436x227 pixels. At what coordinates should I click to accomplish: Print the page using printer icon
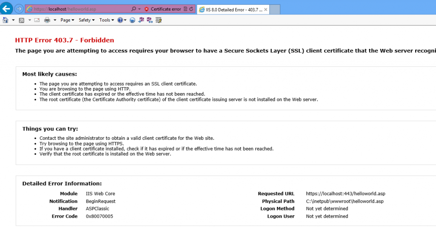[x=47, y=20]
